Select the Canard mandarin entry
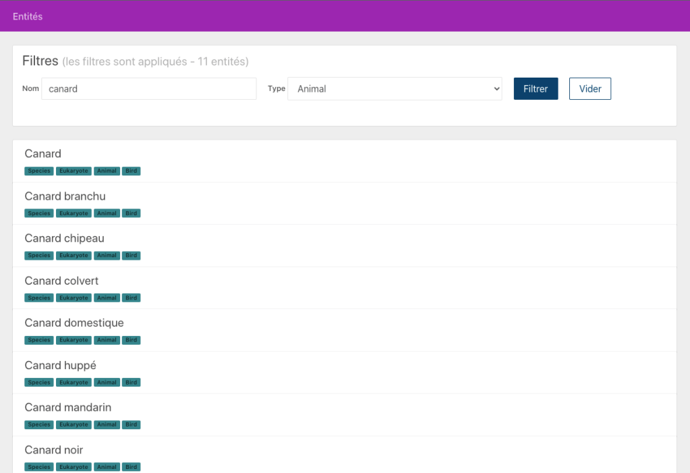Image resolution: width=690 pixels, height=473 pixels. 68,408
